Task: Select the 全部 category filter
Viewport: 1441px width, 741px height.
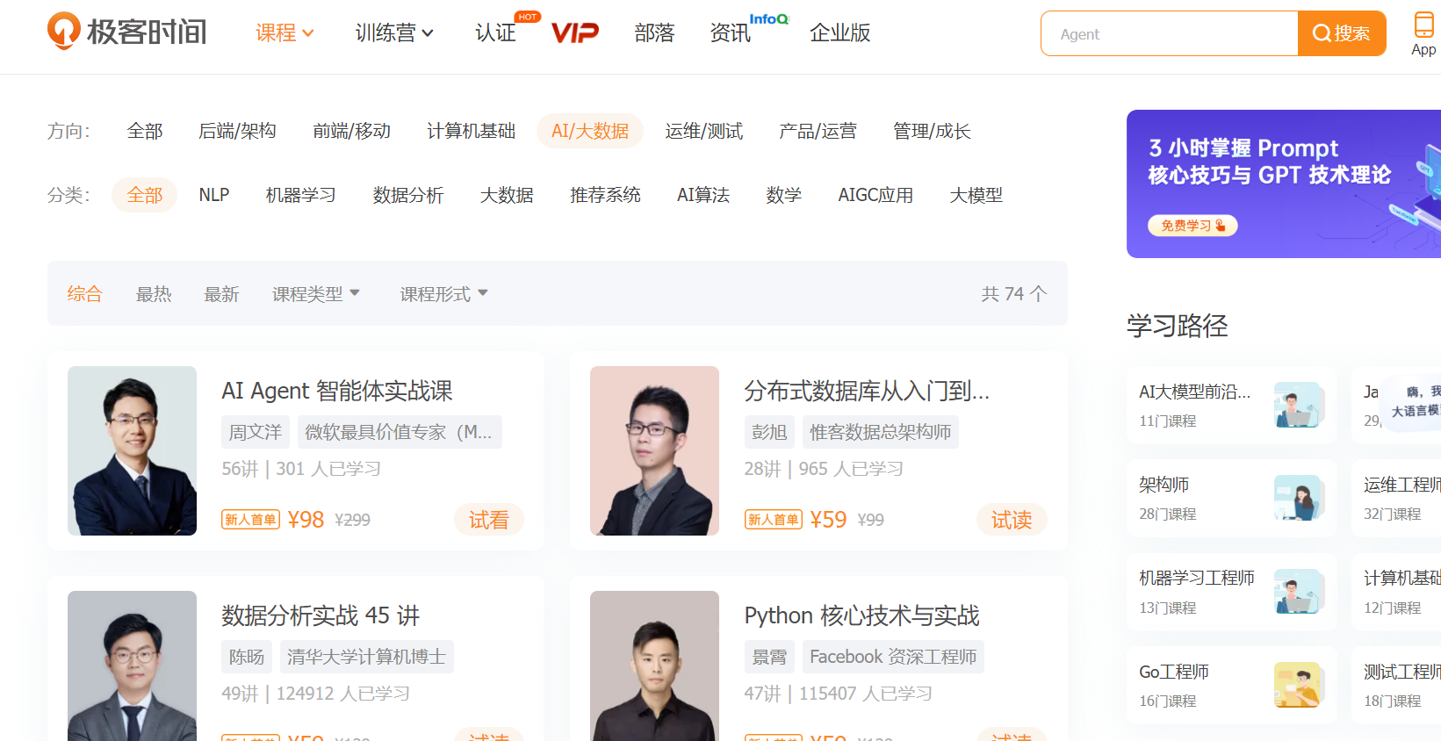Action: click(x=144, y=195)
